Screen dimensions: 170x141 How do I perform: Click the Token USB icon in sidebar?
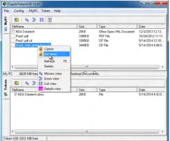(6, 94)
